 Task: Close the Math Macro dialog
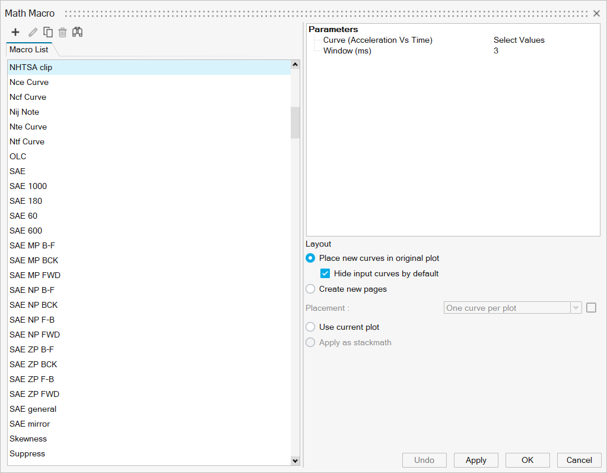(x=596, y=13)
